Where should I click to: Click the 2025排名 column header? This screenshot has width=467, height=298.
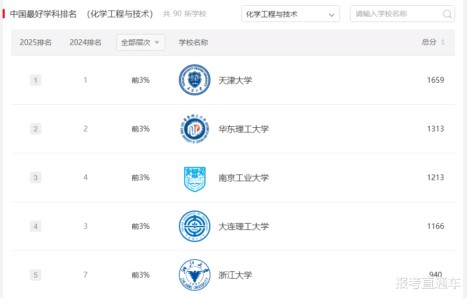click(36, 42)
